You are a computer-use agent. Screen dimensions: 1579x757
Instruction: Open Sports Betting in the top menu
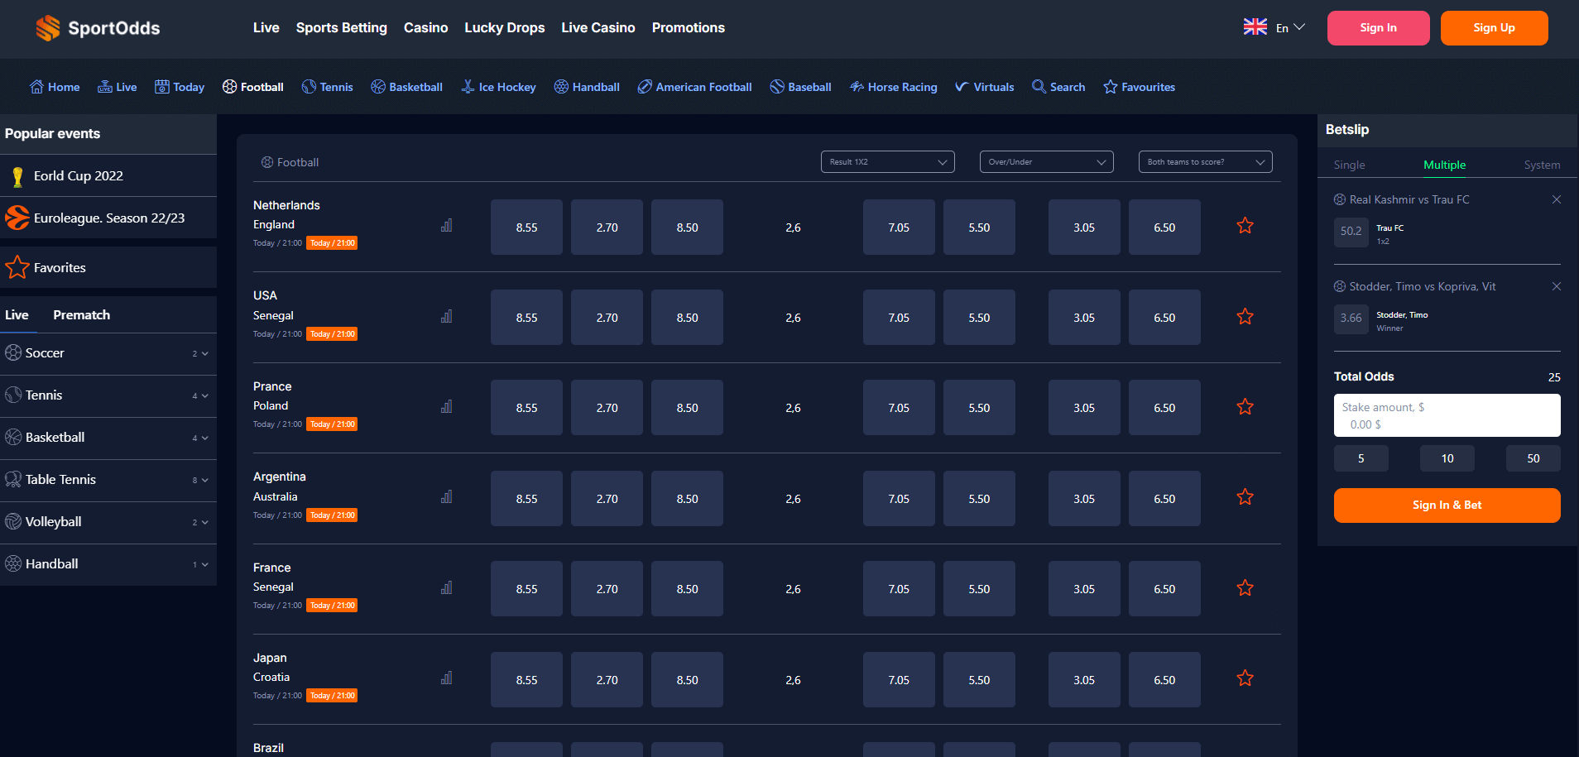341,27
